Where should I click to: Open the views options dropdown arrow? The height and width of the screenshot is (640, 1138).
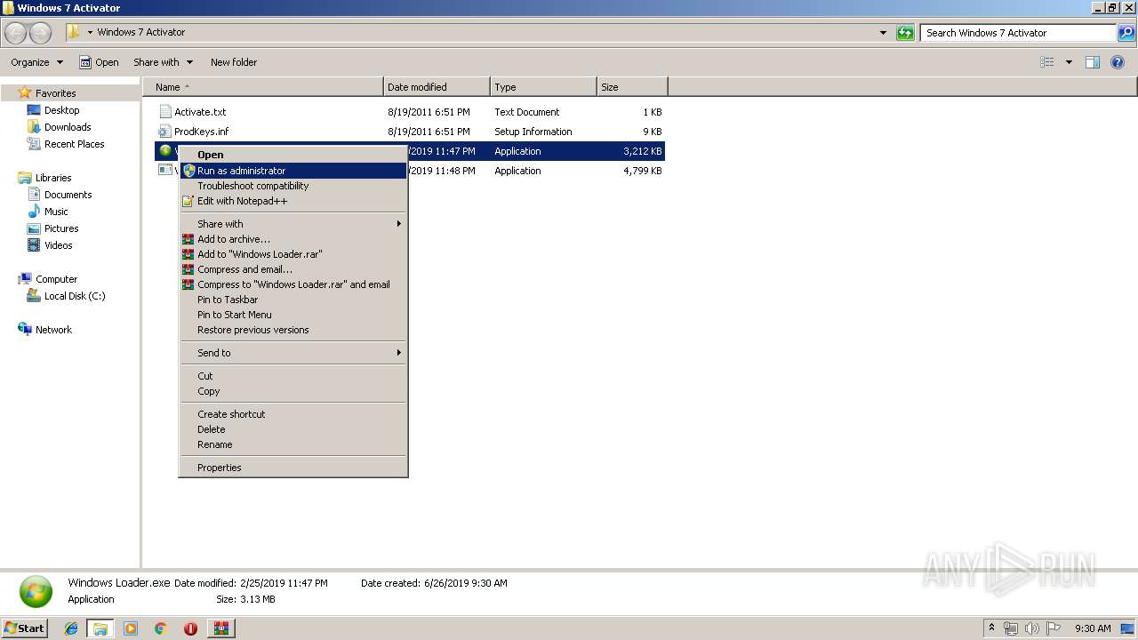click(x=1069, y=62)
